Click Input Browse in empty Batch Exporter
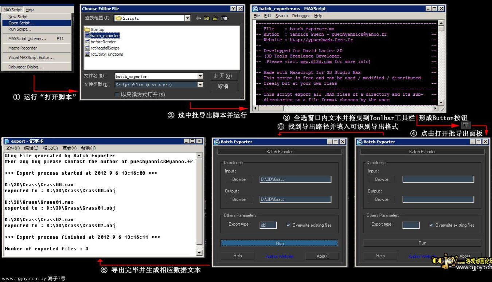Viewport: 492px width, 282px height. [382, 179]
